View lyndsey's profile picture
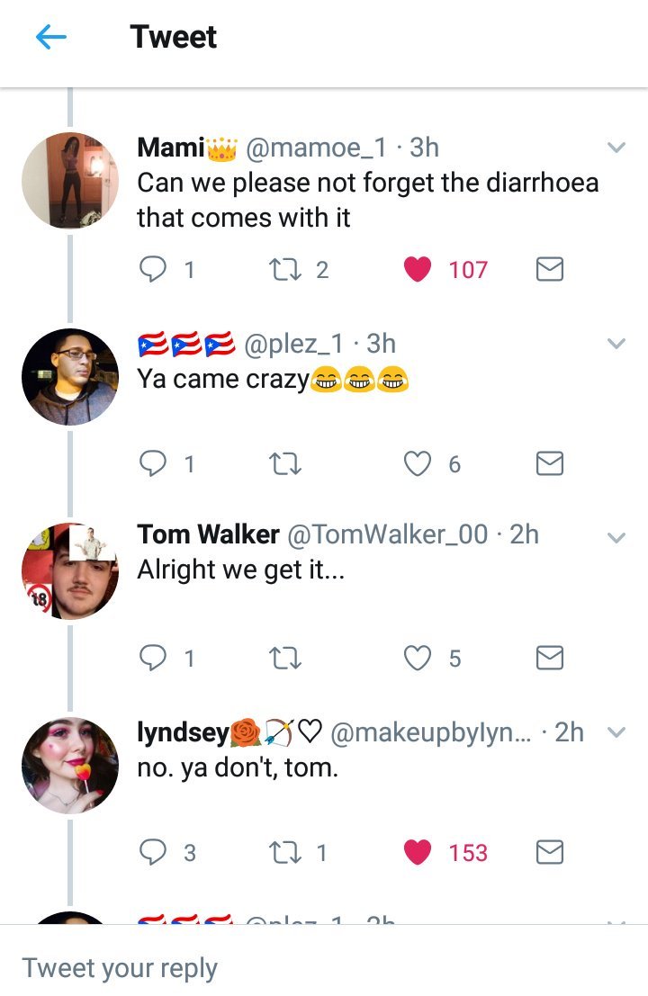648x996 pixels. point(69,765)
